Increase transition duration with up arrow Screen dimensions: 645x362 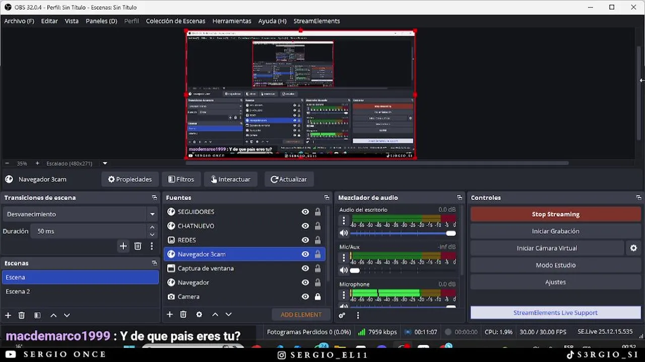click(x=152, y=228)
